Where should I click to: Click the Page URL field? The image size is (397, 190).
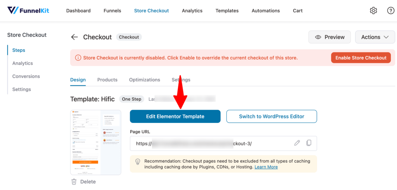click(x=212, y=143)
